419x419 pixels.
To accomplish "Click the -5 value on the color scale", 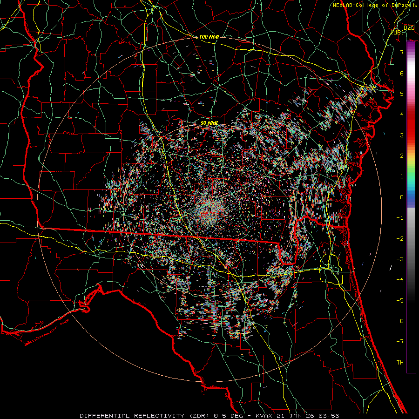I will coord(400,301).
